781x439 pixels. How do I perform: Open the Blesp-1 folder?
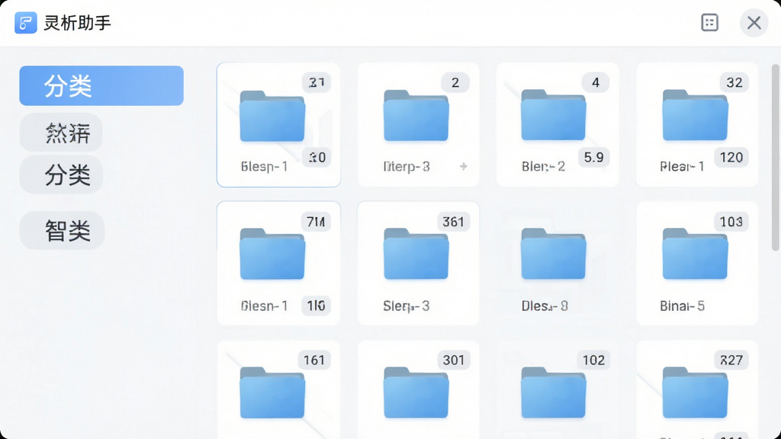click(278, 124)
